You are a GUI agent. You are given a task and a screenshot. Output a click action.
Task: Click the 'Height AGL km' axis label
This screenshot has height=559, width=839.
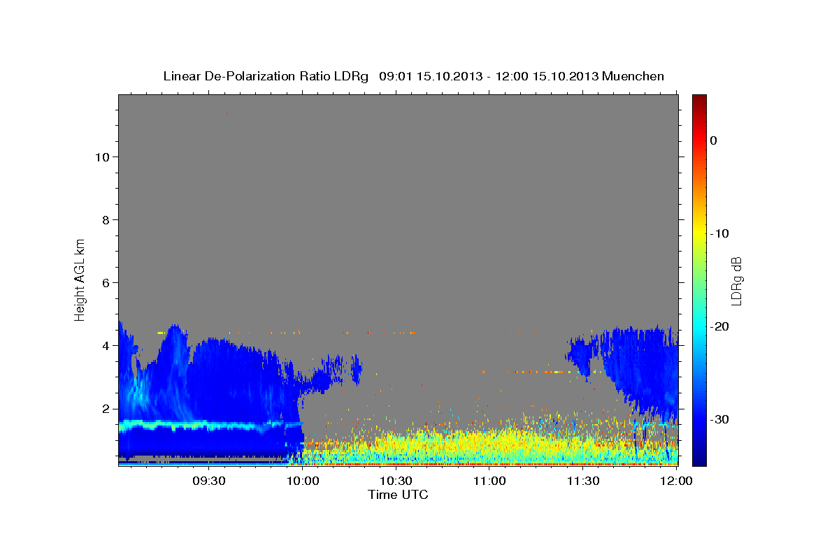(x=80, y=279)
